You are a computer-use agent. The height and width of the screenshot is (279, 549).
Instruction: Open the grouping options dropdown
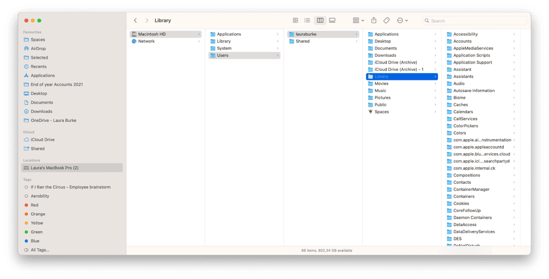[358, 20]
